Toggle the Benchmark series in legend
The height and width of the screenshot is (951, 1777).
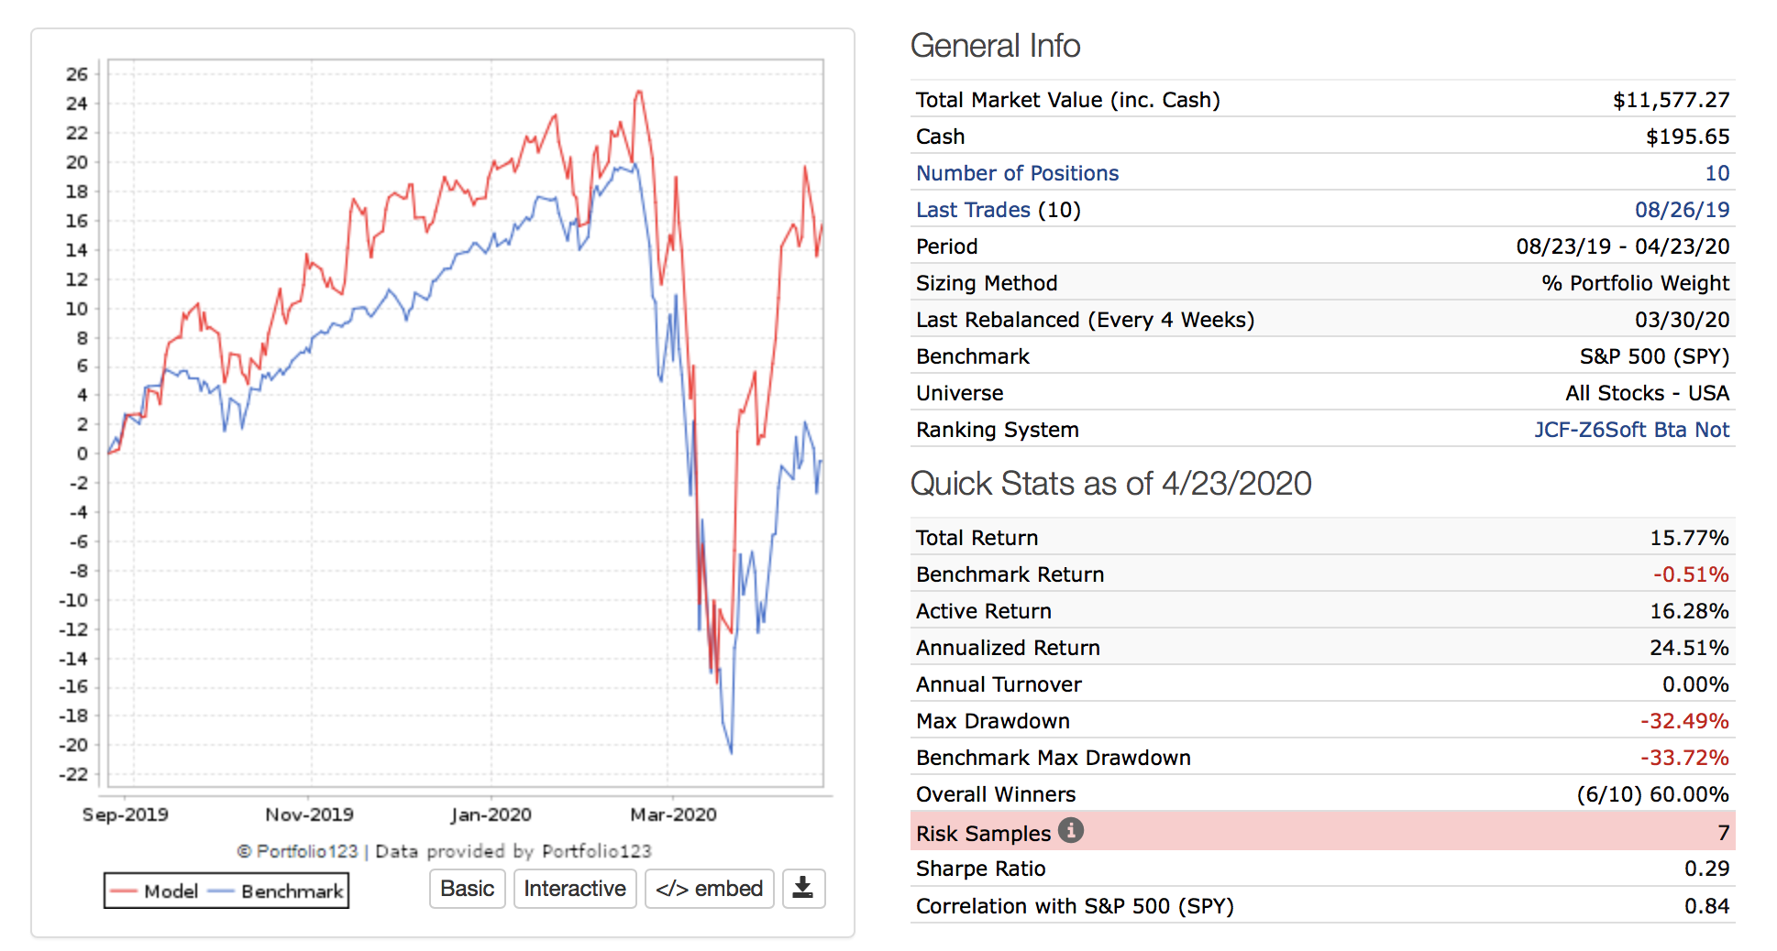point(276,891)
